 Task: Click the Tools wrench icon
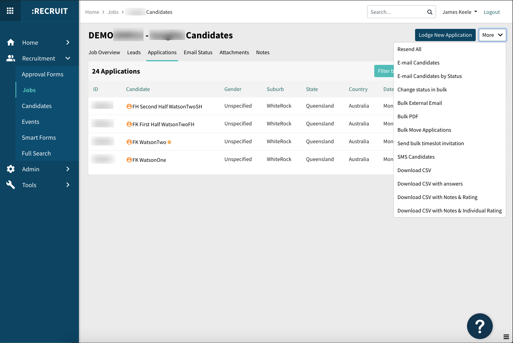pyautogui.click(x=11, y=185)
